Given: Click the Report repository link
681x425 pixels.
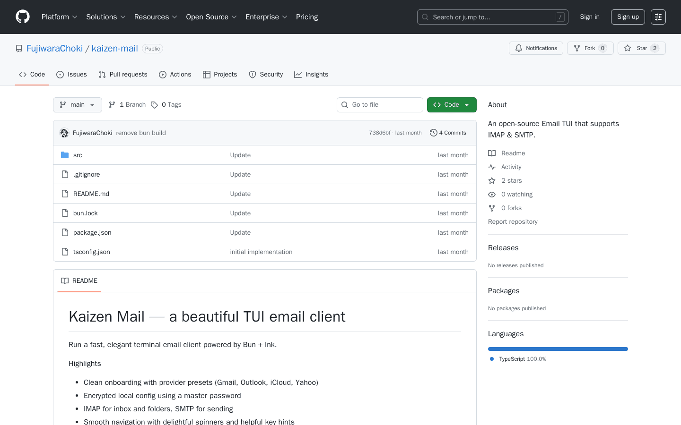Looking at the screenshot, I should point(513,221).
